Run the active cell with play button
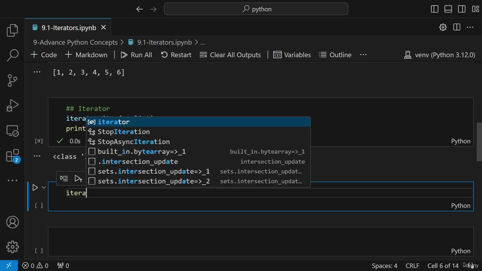 click(x=35, y=187)
